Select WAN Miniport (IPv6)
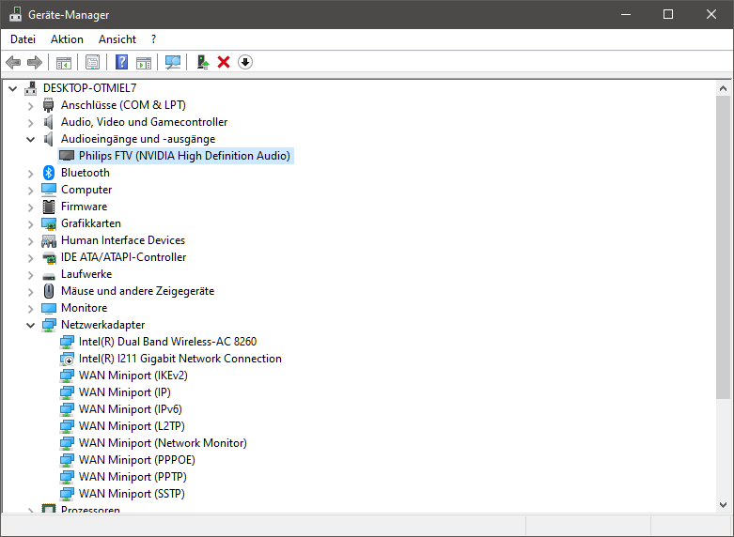 tap(130, 408)
